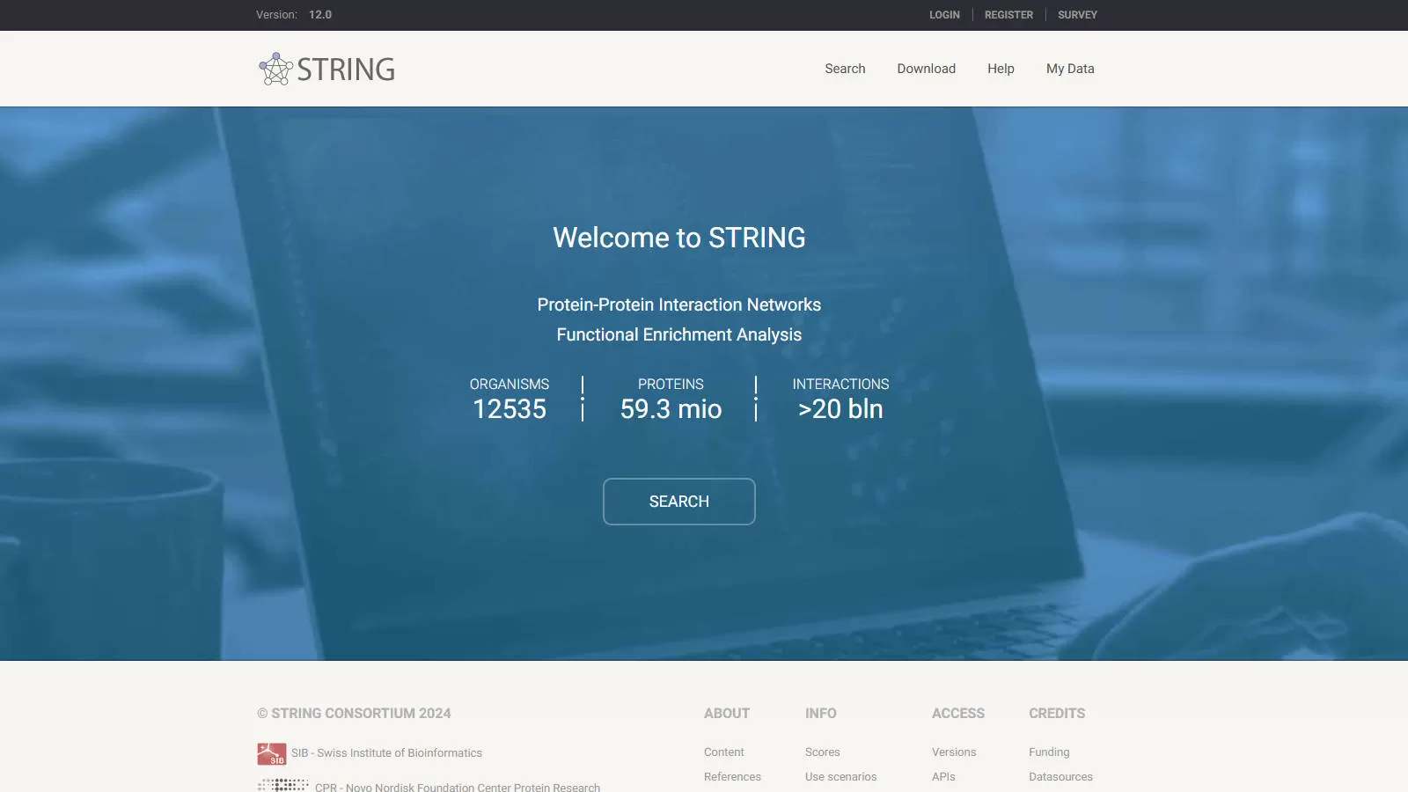Click the version number 12.0
The width and height of the screenshot is (1408, 792).
click(320, 15)
